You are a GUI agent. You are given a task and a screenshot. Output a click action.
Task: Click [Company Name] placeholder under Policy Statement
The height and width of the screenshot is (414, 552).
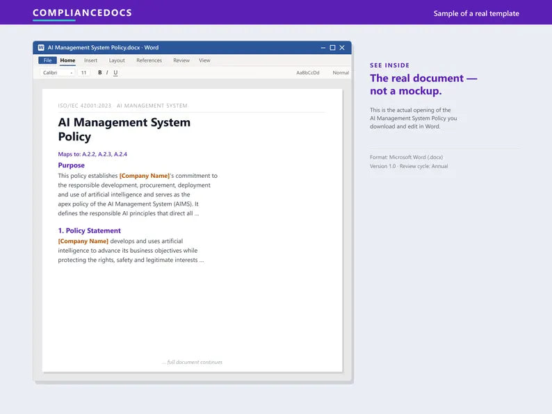coord(83,241)
